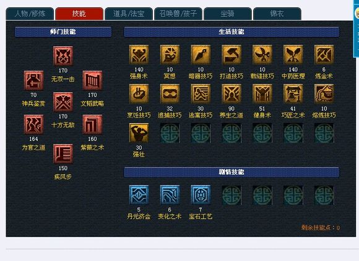
Task: Select the 丹元济会 story skill icon
Action: (139, 195)
